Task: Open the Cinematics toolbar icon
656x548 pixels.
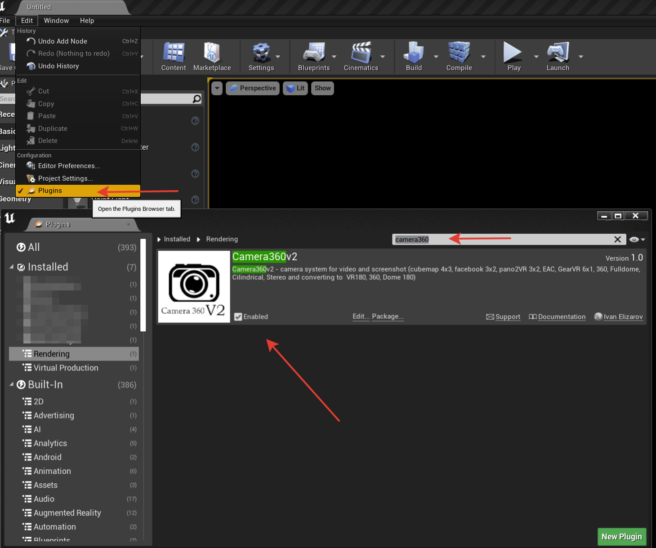Action: tap(361, 57)
